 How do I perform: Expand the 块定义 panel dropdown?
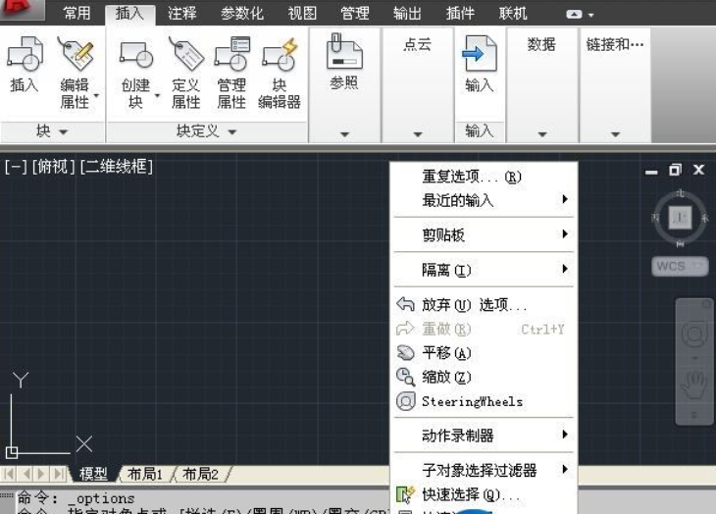pyautogui.click(x=232, y=131)
